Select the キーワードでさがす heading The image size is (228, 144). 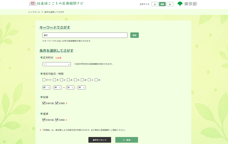coord(55,27)
